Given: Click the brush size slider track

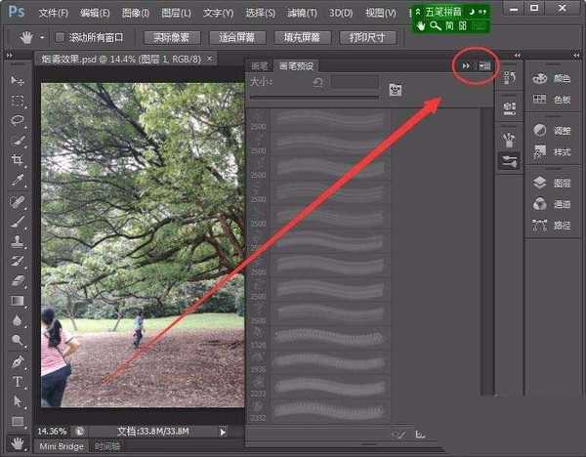Looking at the screenshot, I should click(313, 98).
